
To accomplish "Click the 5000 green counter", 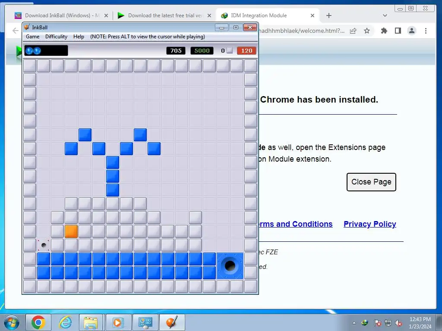I will [202, 51].
